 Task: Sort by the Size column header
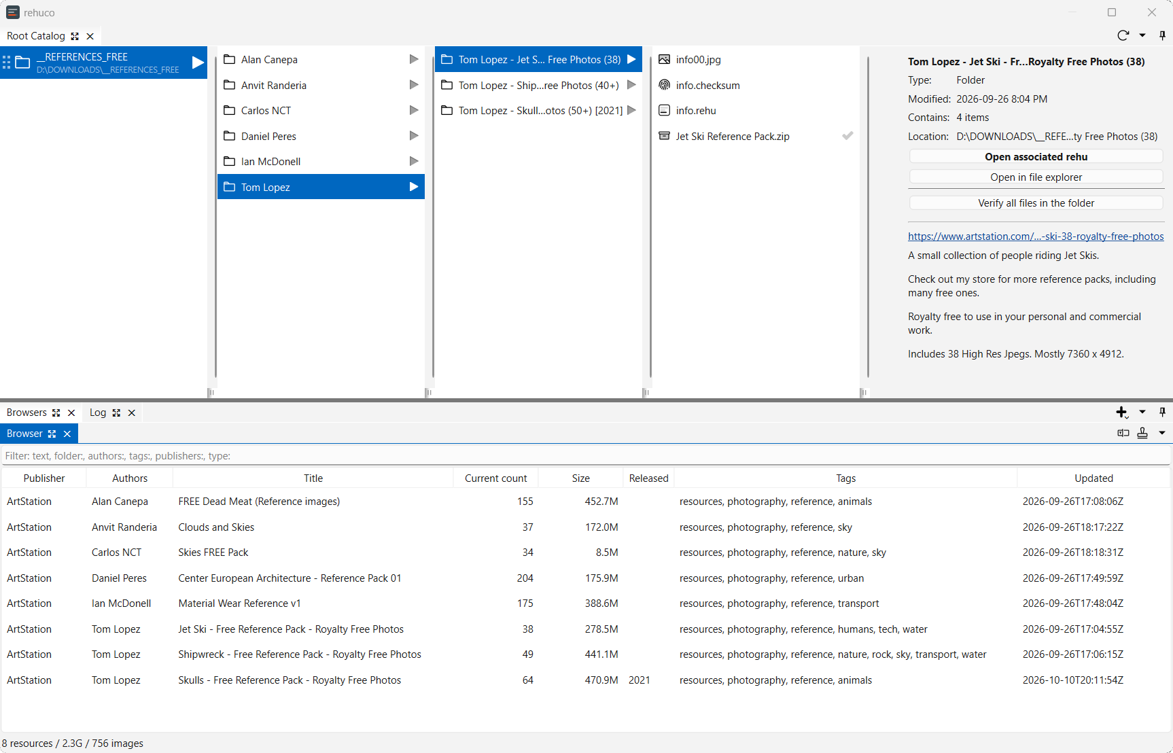[581, 478]
